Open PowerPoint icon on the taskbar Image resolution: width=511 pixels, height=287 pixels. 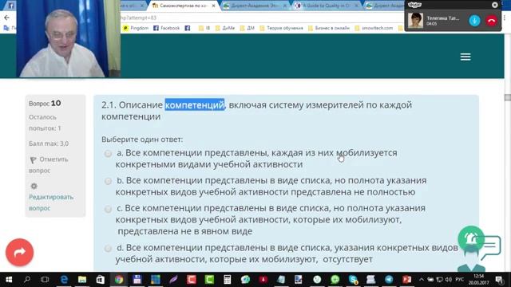click(406, 280)
